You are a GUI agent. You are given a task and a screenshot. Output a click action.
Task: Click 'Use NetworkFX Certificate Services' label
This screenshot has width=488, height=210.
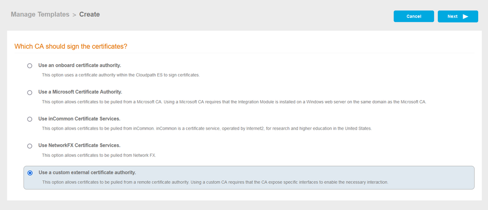tap(79, 145)
